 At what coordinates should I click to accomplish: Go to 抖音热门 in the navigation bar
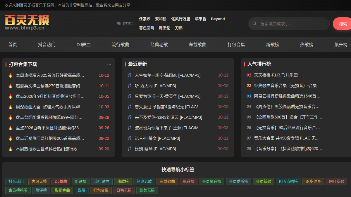click(x=47, y=45)
